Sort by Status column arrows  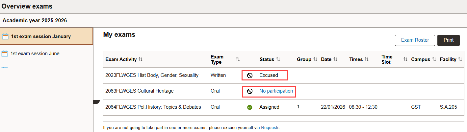tap(278, 59)
